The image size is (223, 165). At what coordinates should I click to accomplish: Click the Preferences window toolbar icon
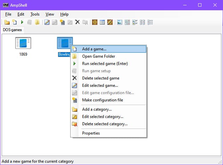coord(102,22)
